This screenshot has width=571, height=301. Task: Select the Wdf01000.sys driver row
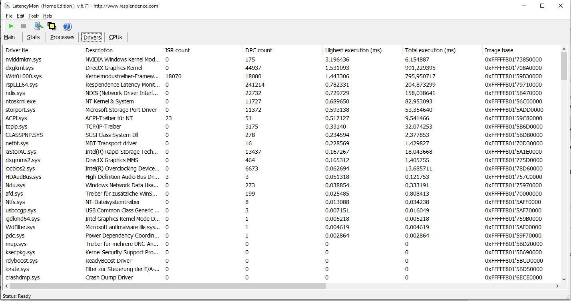282,76
